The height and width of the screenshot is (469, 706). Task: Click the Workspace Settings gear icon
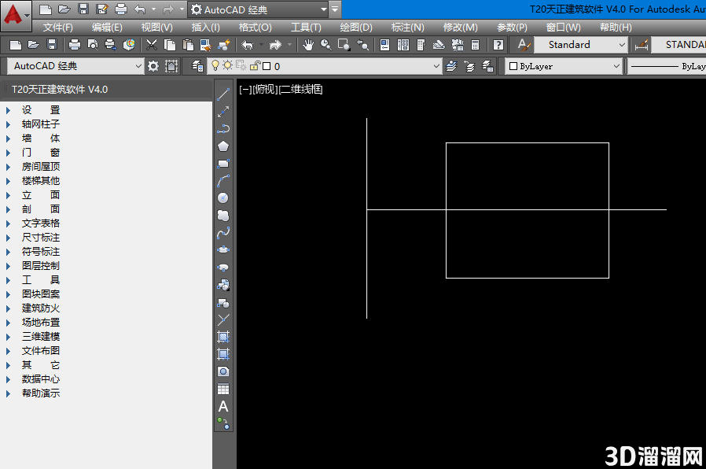coord(153,66)
